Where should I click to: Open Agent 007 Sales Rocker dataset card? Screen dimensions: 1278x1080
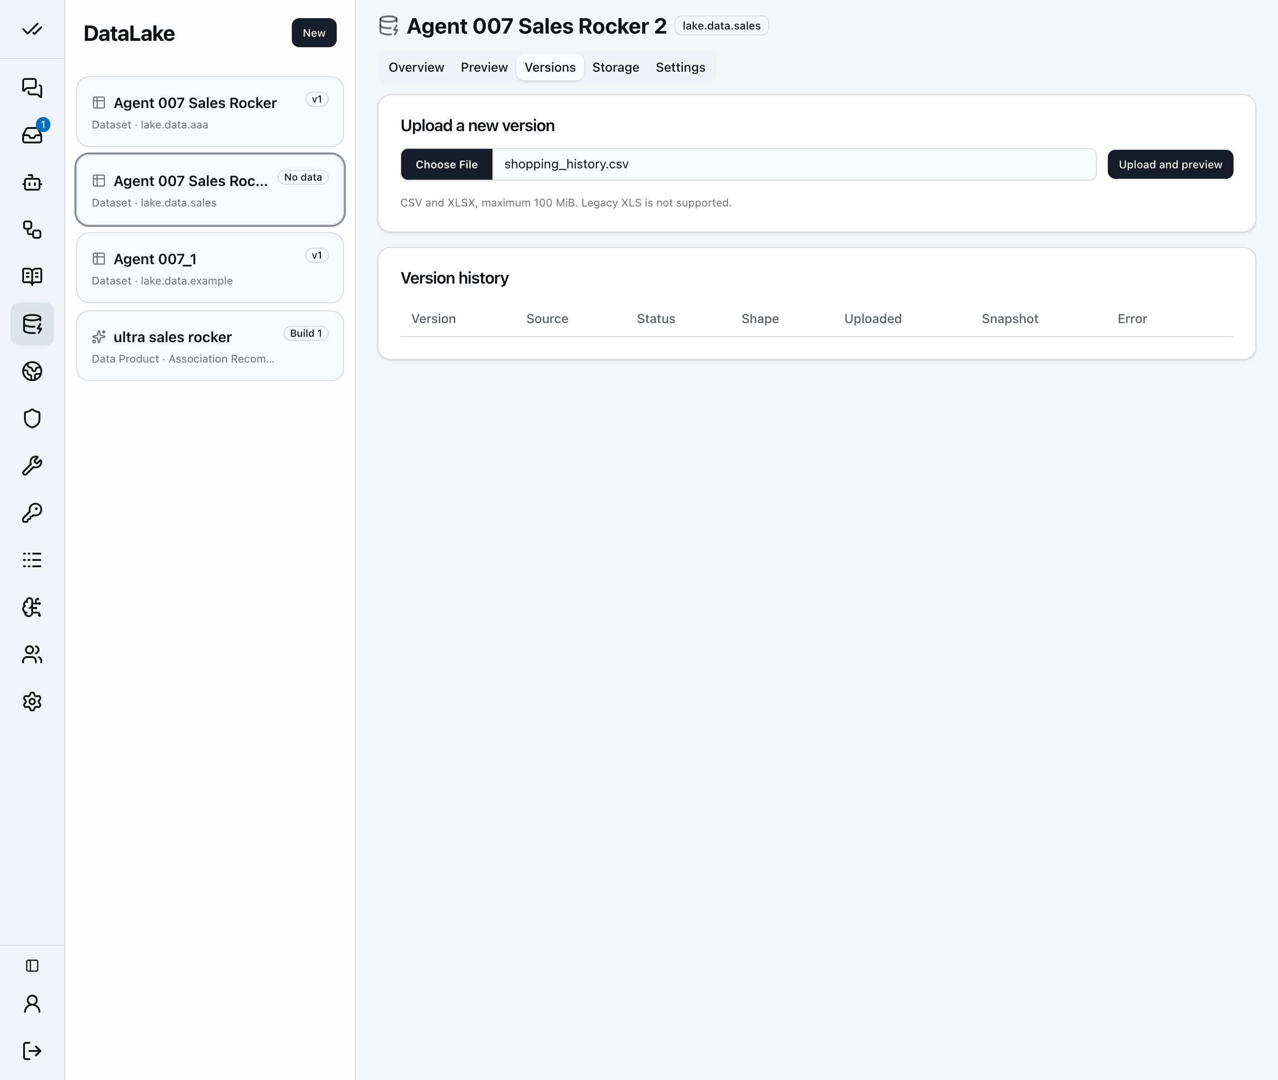(210, 112)
